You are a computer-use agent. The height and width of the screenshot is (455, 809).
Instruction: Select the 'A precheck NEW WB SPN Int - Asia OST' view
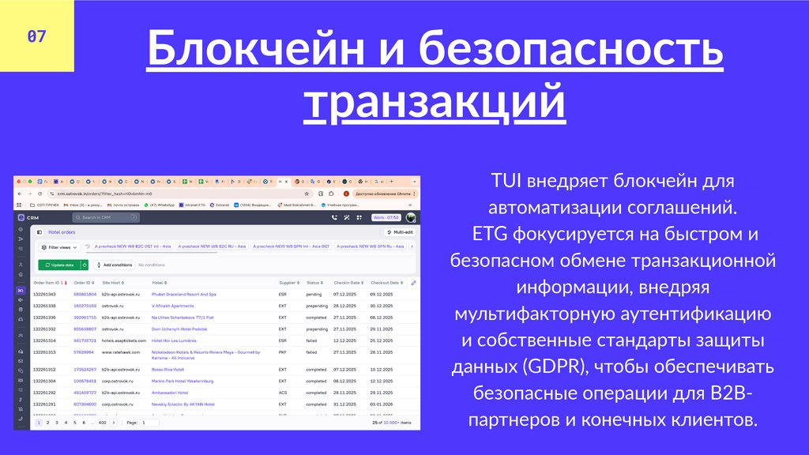coord(291,246)
